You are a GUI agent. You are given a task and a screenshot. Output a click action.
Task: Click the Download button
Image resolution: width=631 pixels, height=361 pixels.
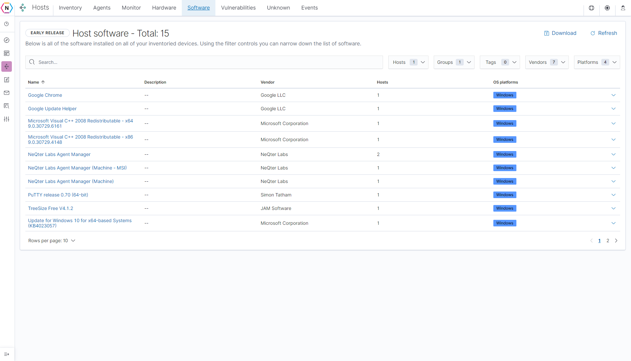coord(560,33)
